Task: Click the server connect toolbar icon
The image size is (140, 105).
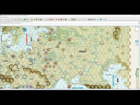Action: (5, 20)
